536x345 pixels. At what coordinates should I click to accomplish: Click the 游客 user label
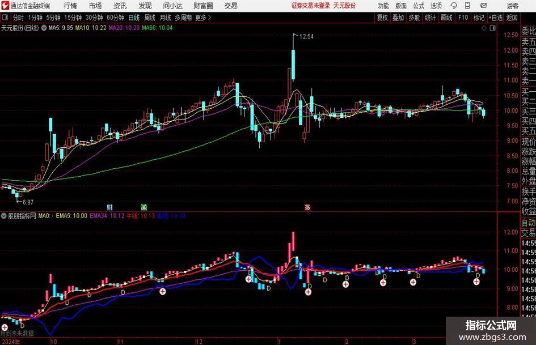tap(513, 6)
